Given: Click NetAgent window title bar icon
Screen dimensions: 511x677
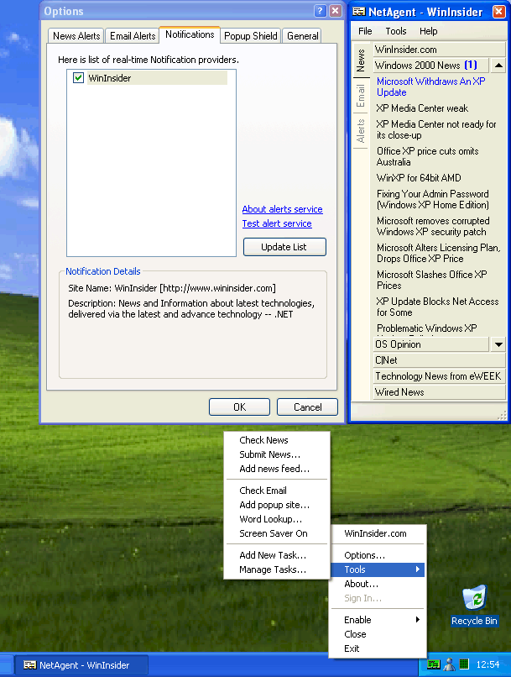Looking at the screenshot, I should tap(358, 12).
